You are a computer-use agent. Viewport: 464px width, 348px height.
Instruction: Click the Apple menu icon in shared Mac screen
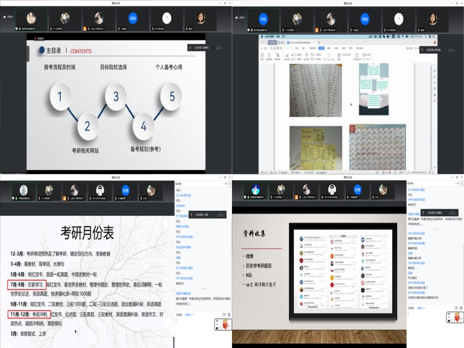pyautogui.click(x=262, y=37)
